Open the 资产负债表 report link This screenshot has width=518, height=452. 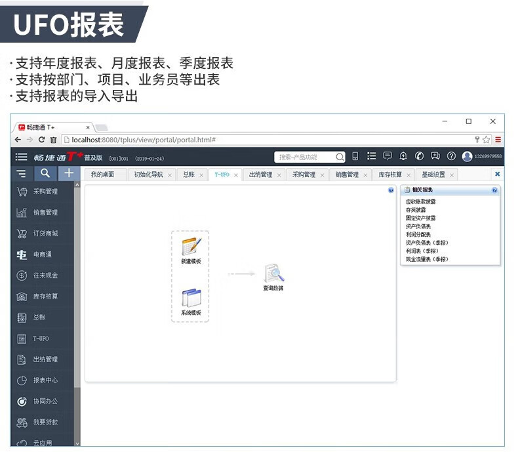coord(418,226)
